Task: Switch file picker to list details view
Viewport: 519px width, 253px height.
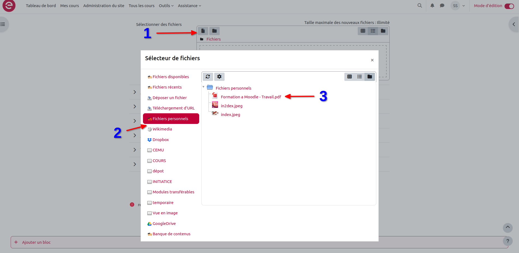Action: pos(359,77)
